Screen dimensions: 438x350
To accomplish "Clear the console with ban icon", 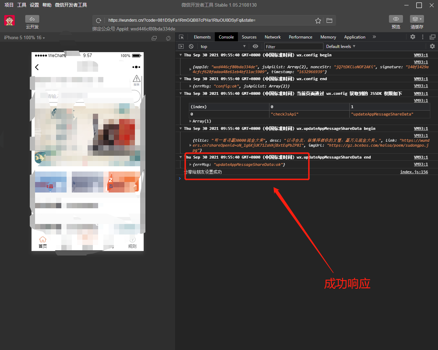I will coord(191,46).
